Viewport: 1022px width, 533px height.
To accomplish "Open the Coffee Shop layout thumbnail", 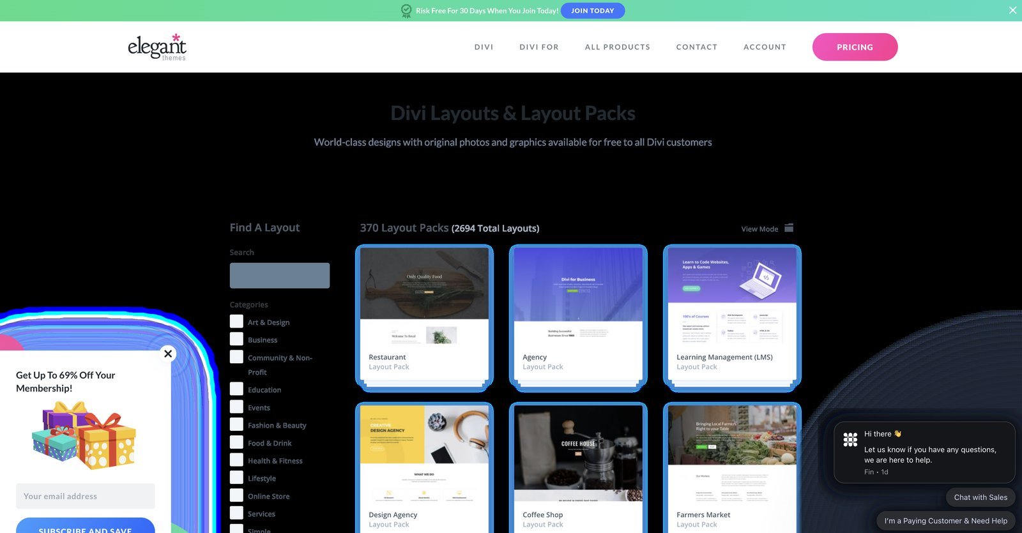I will 578,454.
